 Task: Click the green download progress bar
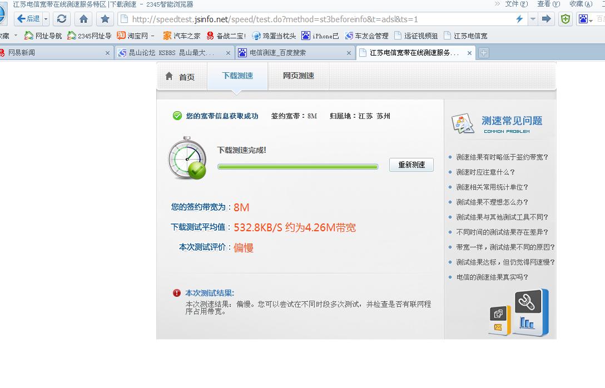297,167
